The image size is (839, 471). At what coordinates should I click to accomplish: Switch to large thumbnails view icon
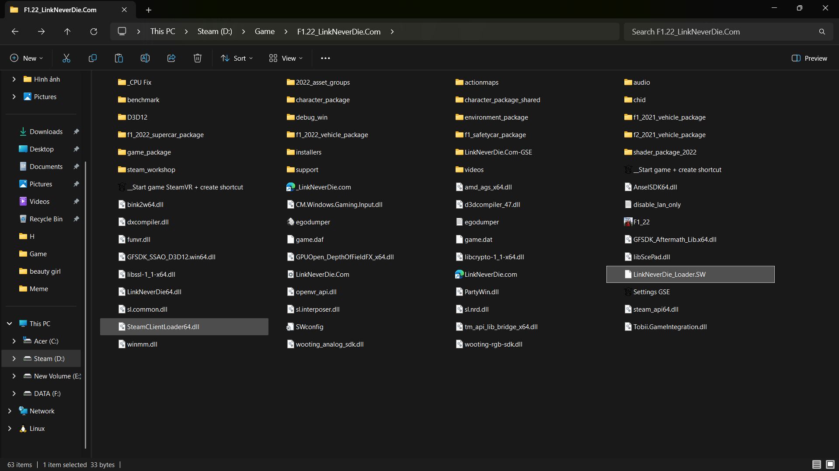tap(830, 464)
